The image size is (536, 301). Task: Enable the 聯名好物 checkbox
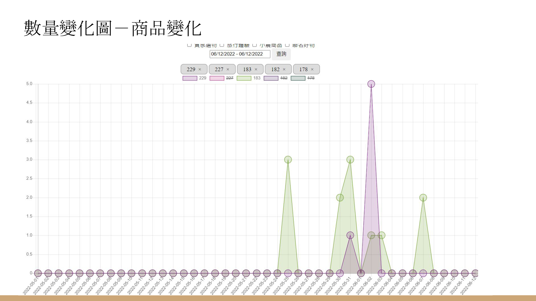click(x=287, y=45)
